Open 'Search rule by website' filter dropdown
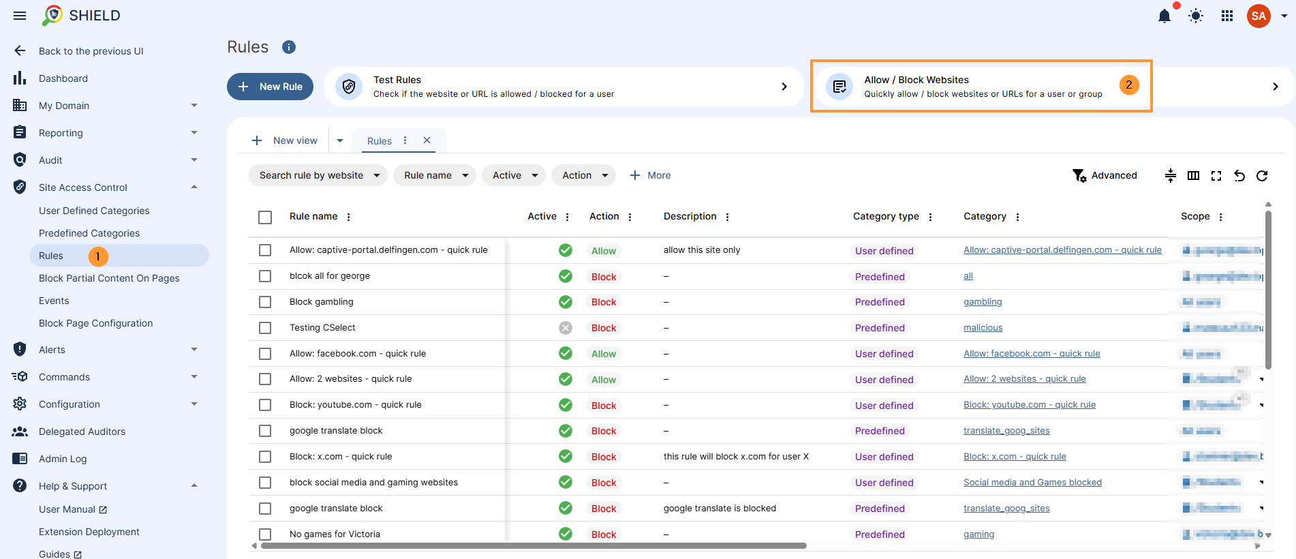The height and width of the screenshot is (559, 1296). 318,175
